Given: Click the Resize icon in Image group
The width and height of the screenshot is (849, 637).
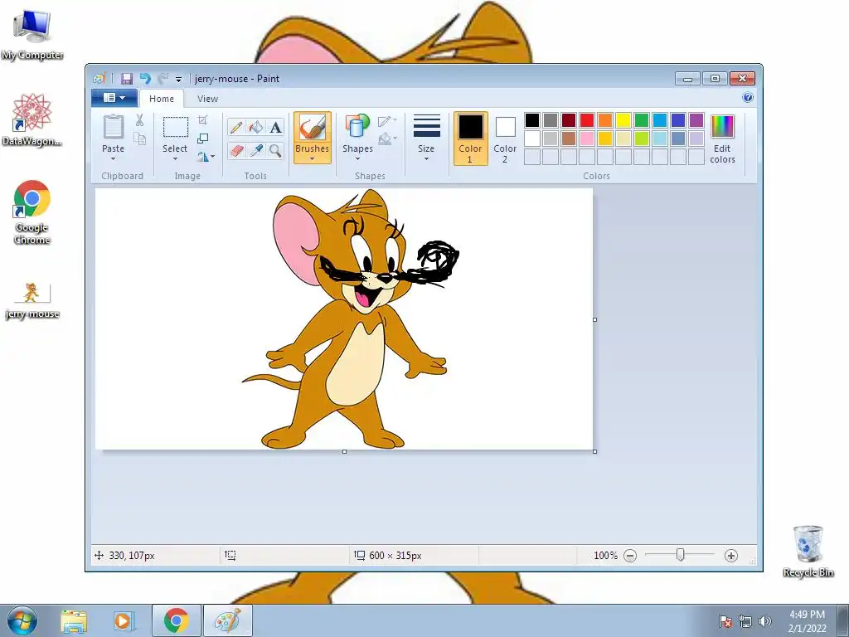Looking at the screenshot, I should (x=202, y=139).
